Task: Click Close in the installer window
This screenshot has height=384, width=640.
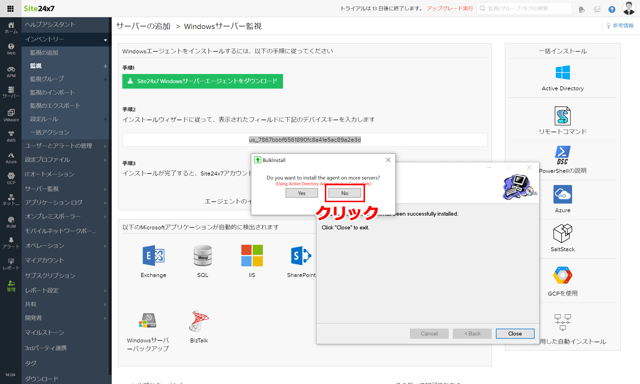Action: (x=515, y=334)
